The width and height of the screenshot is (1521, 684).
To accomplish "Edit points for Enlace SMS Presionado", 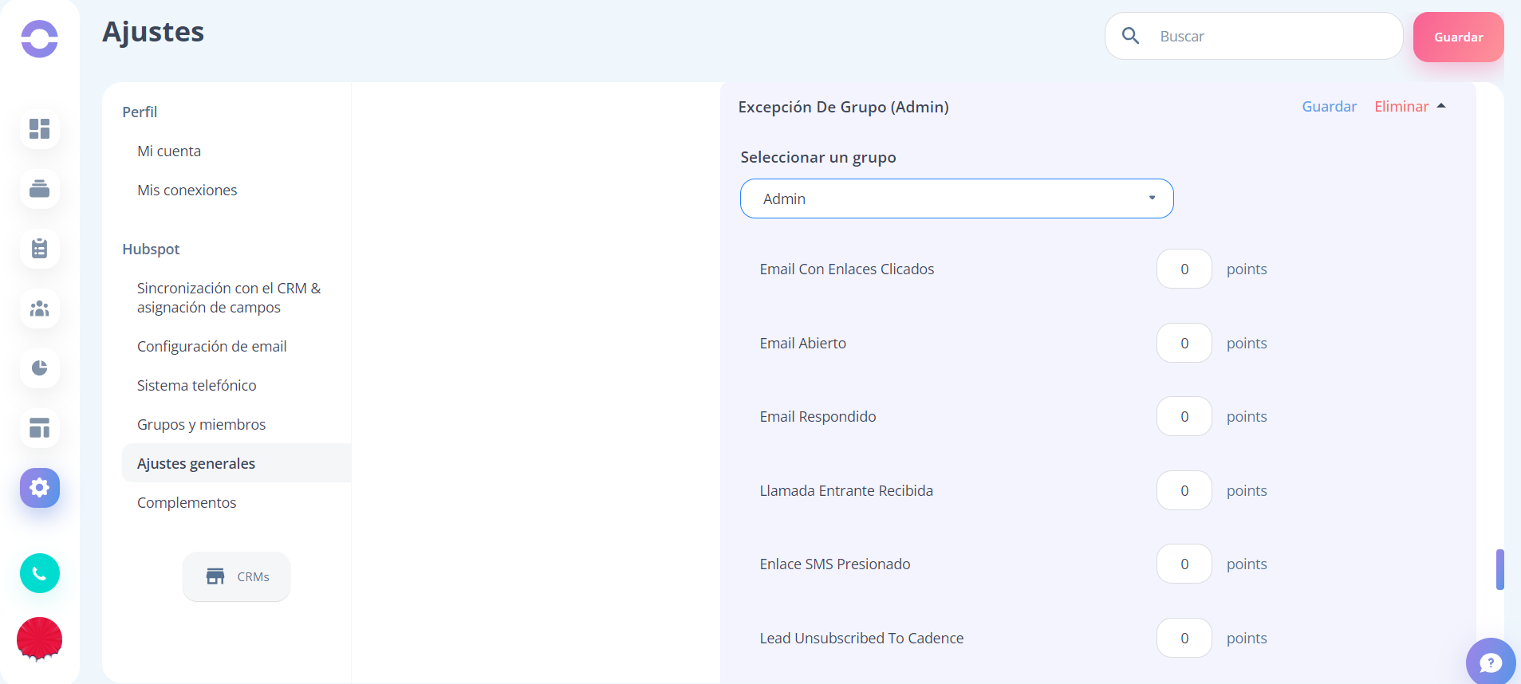I will point(1184,564).
